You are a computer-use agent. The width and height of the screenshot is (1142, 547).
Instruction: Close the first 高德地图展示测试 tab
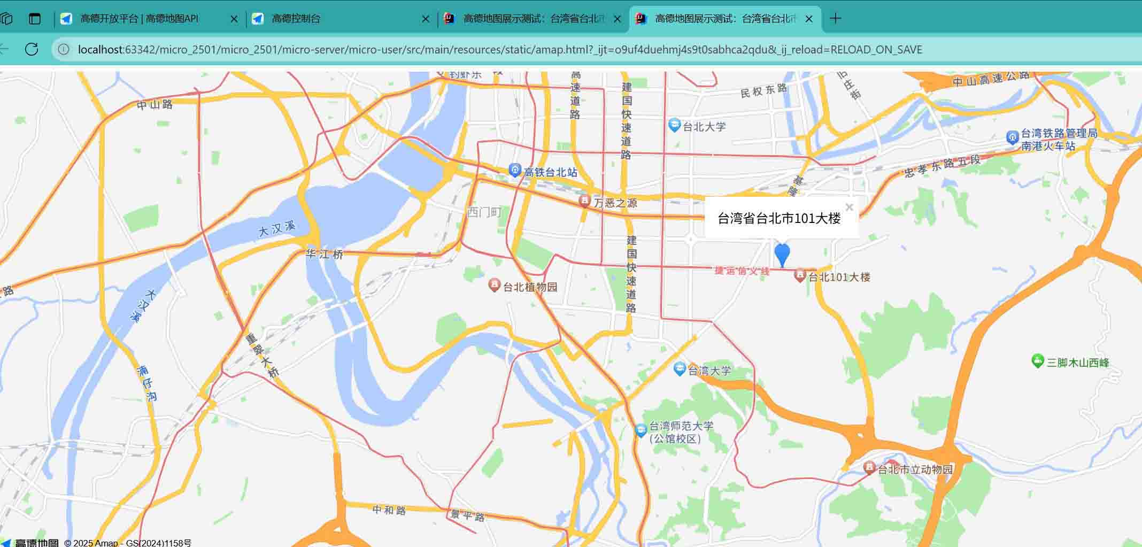tap(618, 19)
